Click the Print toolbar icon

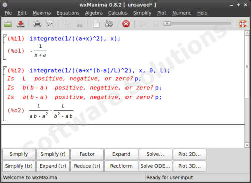point(37,24)
